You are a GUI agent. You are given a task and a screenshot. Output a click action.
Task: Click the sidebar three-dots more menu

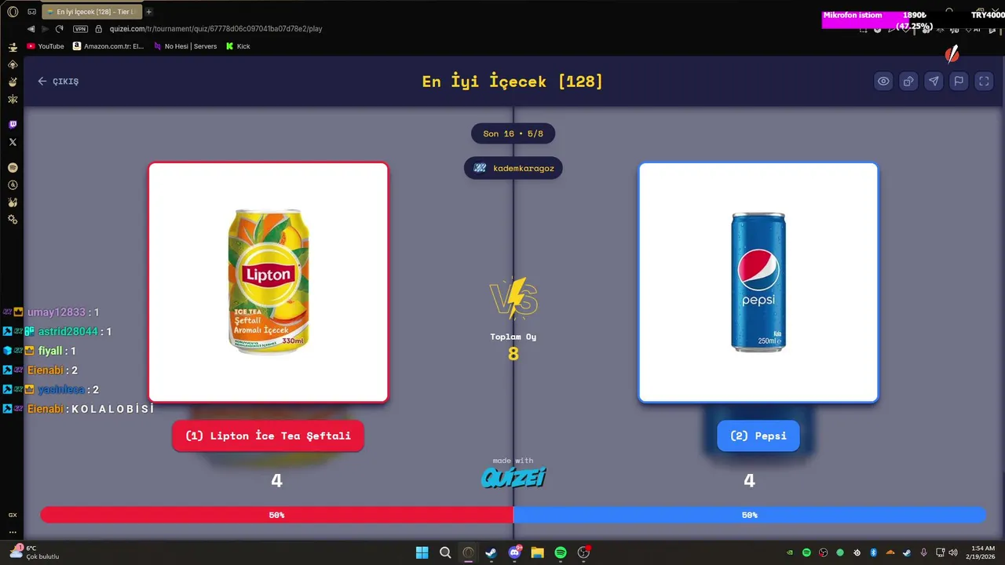[x=13, y=531]
